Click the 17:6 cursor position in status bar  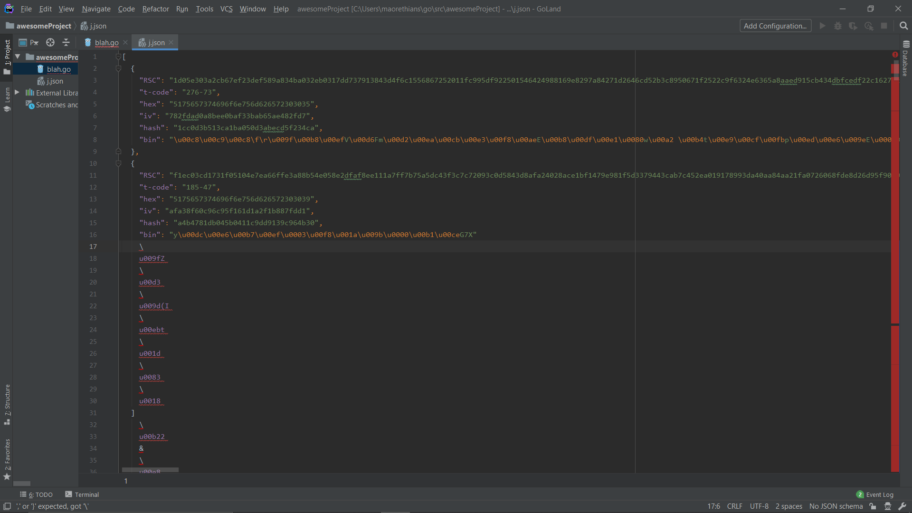(x=713, y=506)
